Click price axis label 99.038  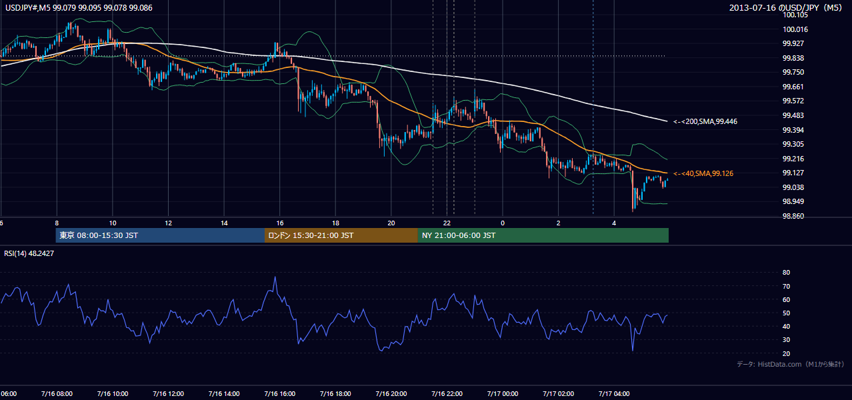click(794, 187)
